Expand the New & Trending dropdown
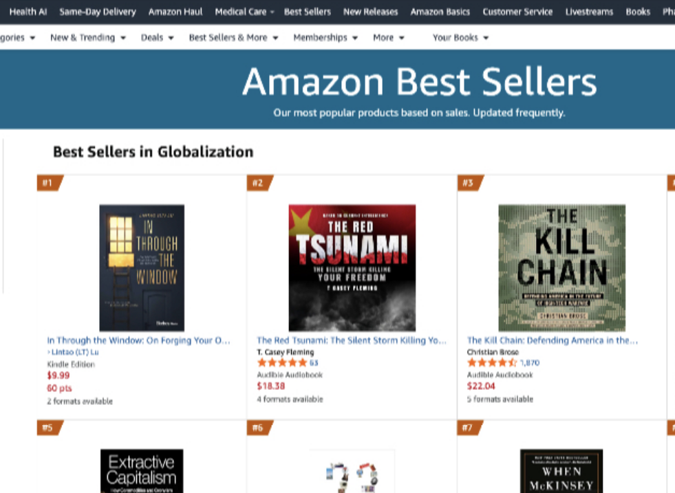The height and width of the screenshot is (493, 675). 87,38
